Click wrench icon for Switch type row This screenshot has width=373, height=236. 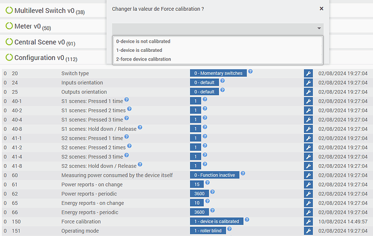click(x=308, y=73)
